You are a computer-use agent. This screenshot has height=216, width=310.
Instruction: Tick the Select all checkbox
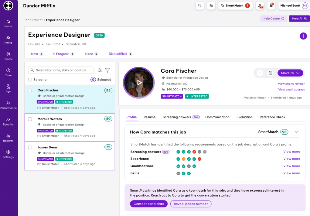[30, 80]
